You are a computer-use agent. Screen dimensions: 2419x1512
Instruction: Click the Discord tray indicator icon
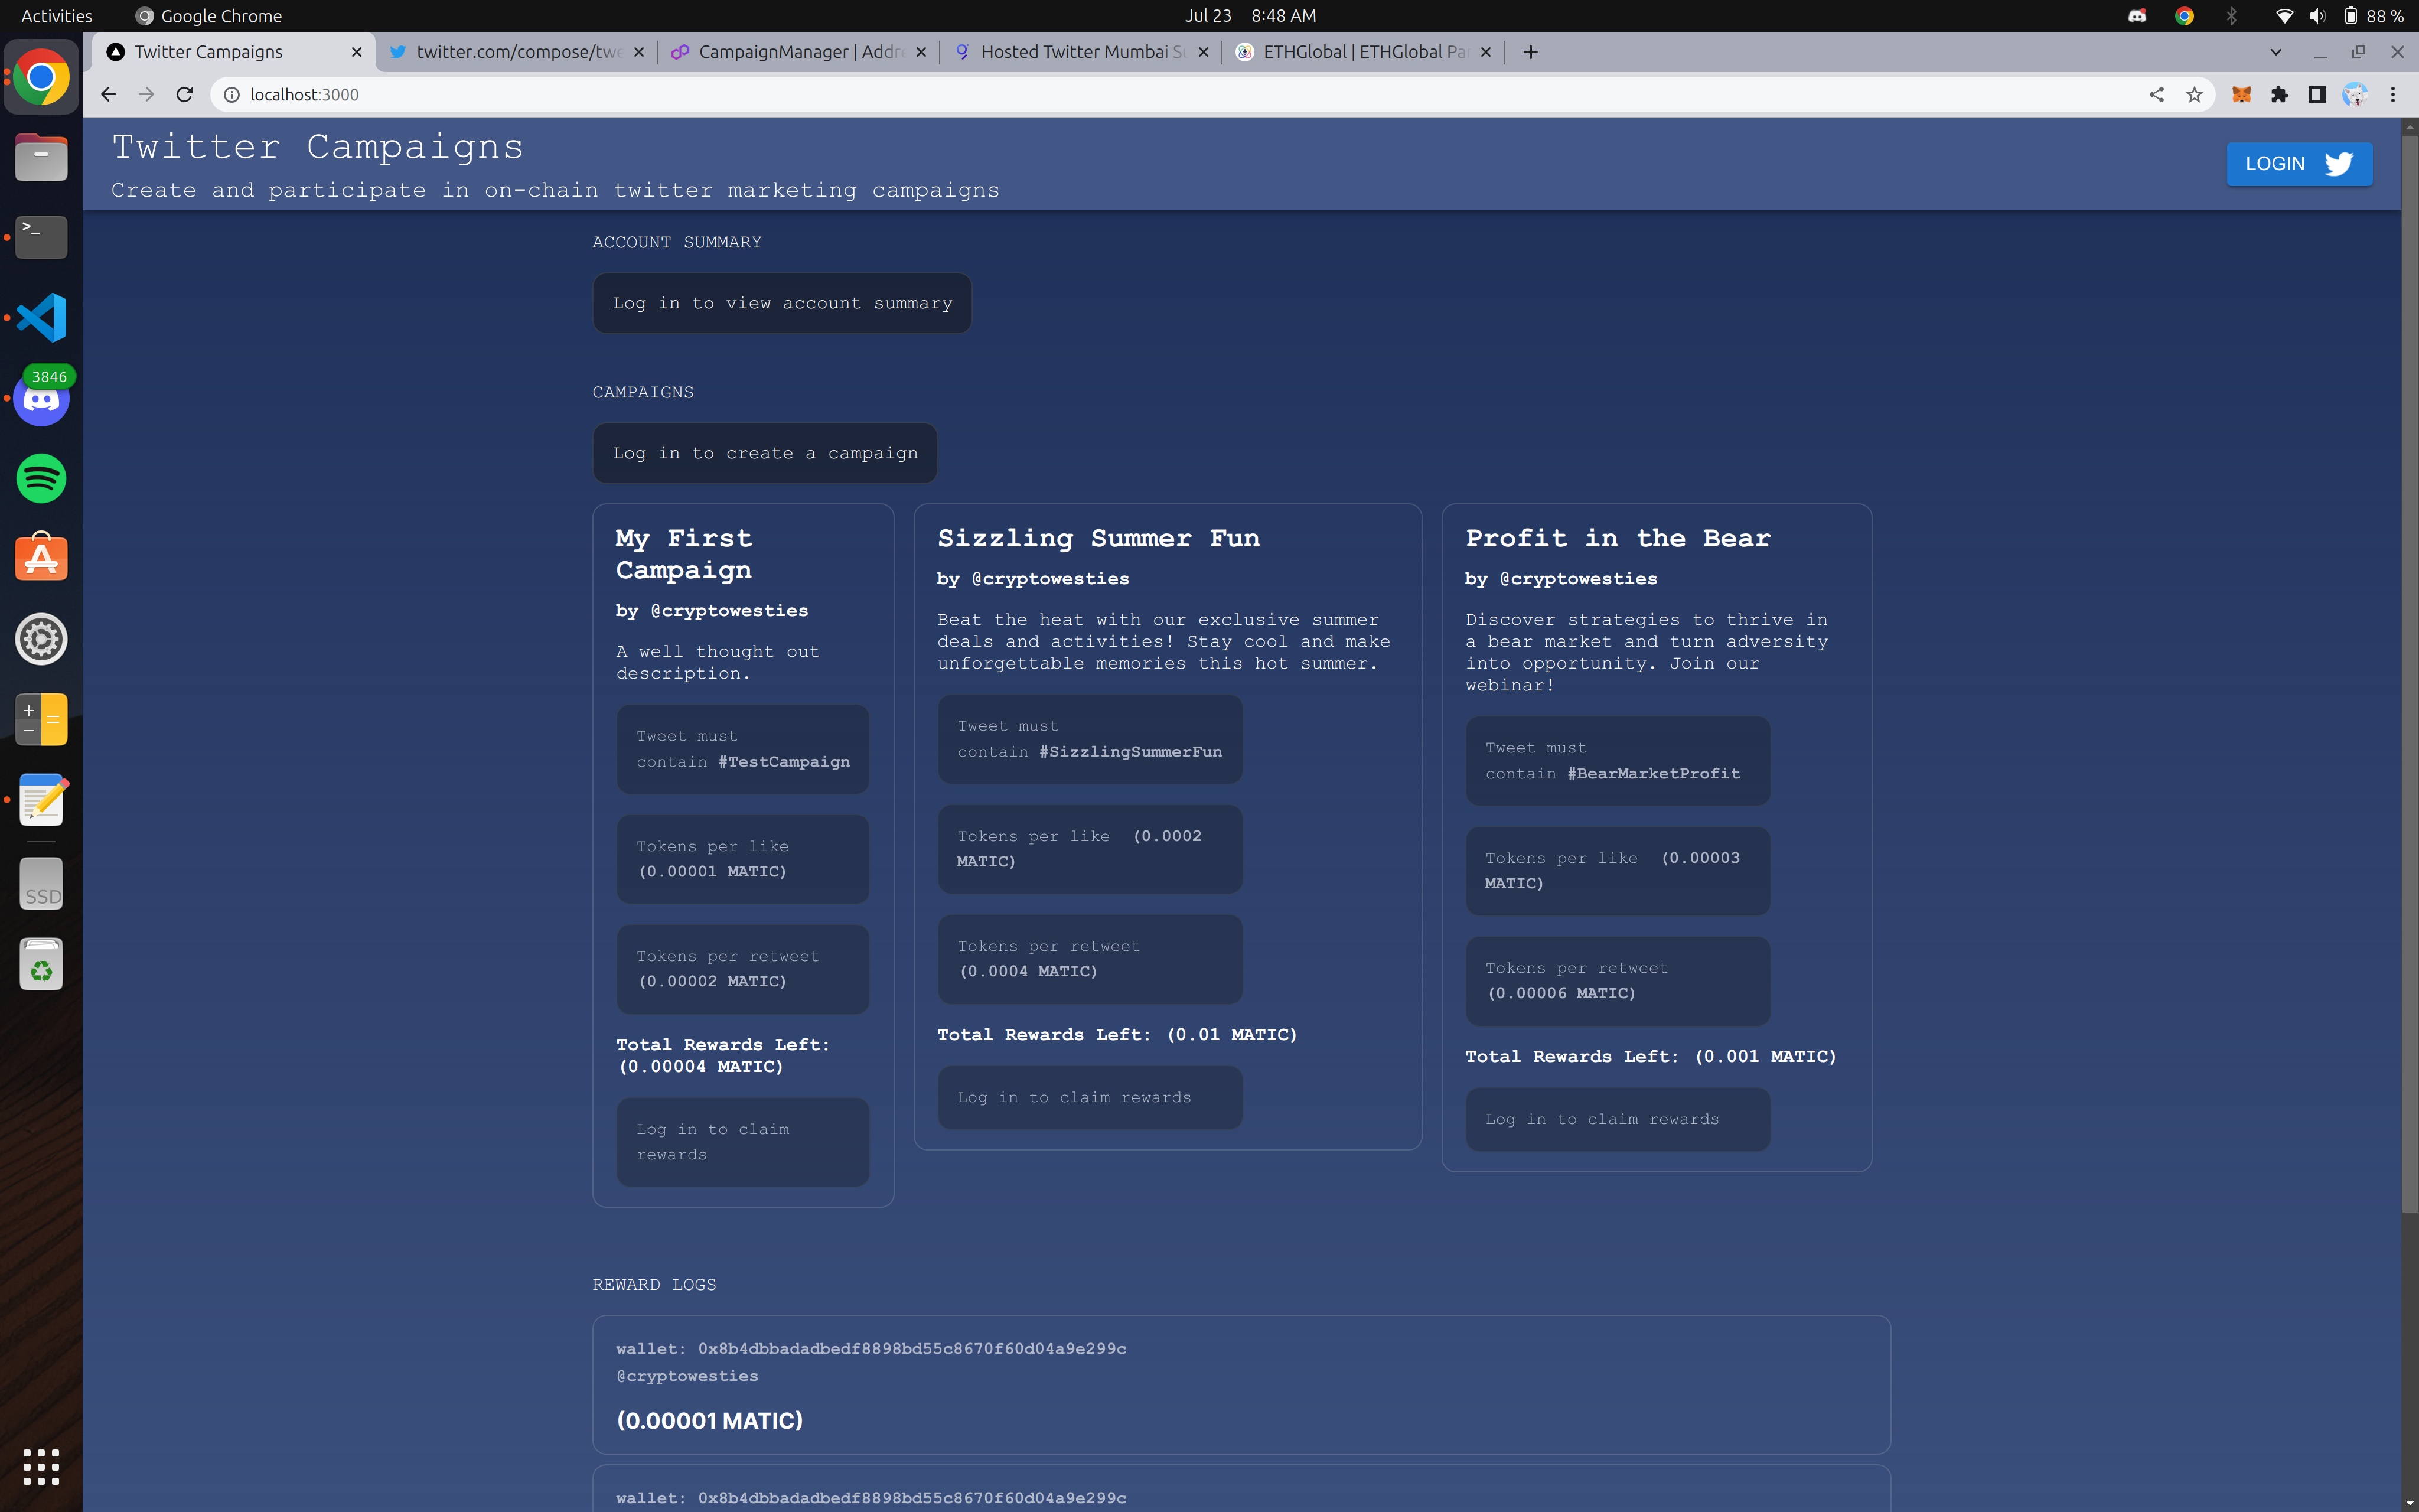2137,16
